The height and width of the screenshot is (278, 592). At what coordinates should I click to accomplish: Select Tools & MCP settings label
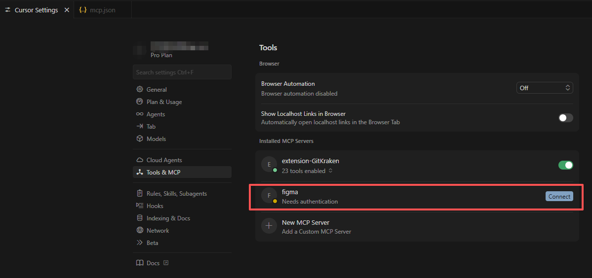click(163, 172)
